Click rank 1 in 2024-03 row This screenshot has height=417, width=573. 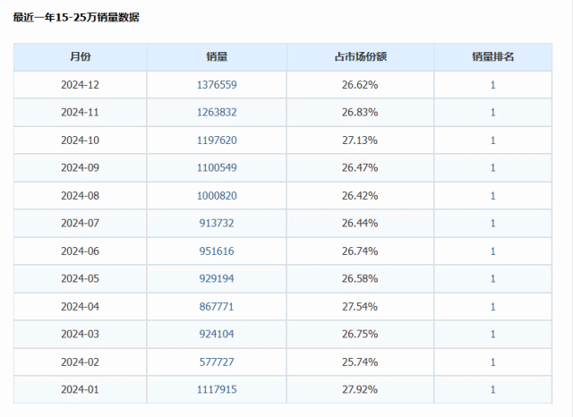pyautogui.click(x=493, y=334)
